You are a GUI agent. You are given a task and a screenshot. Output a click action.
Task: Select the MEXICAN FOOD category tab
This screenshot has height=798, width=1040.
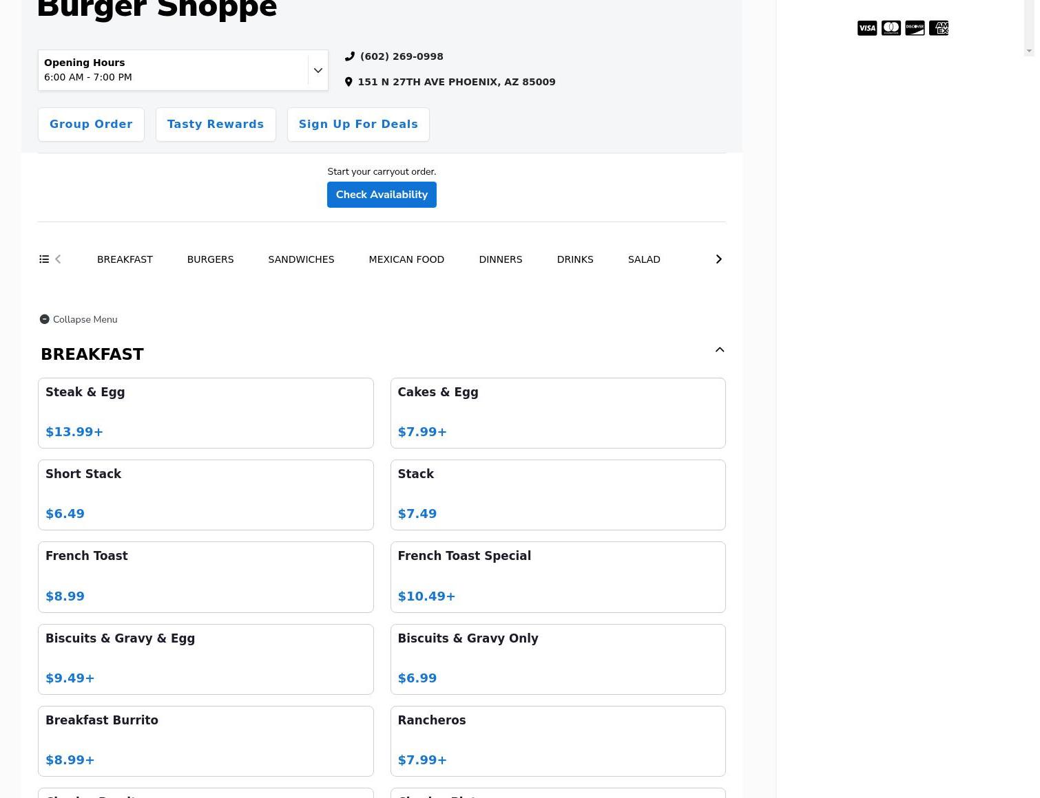406,259
